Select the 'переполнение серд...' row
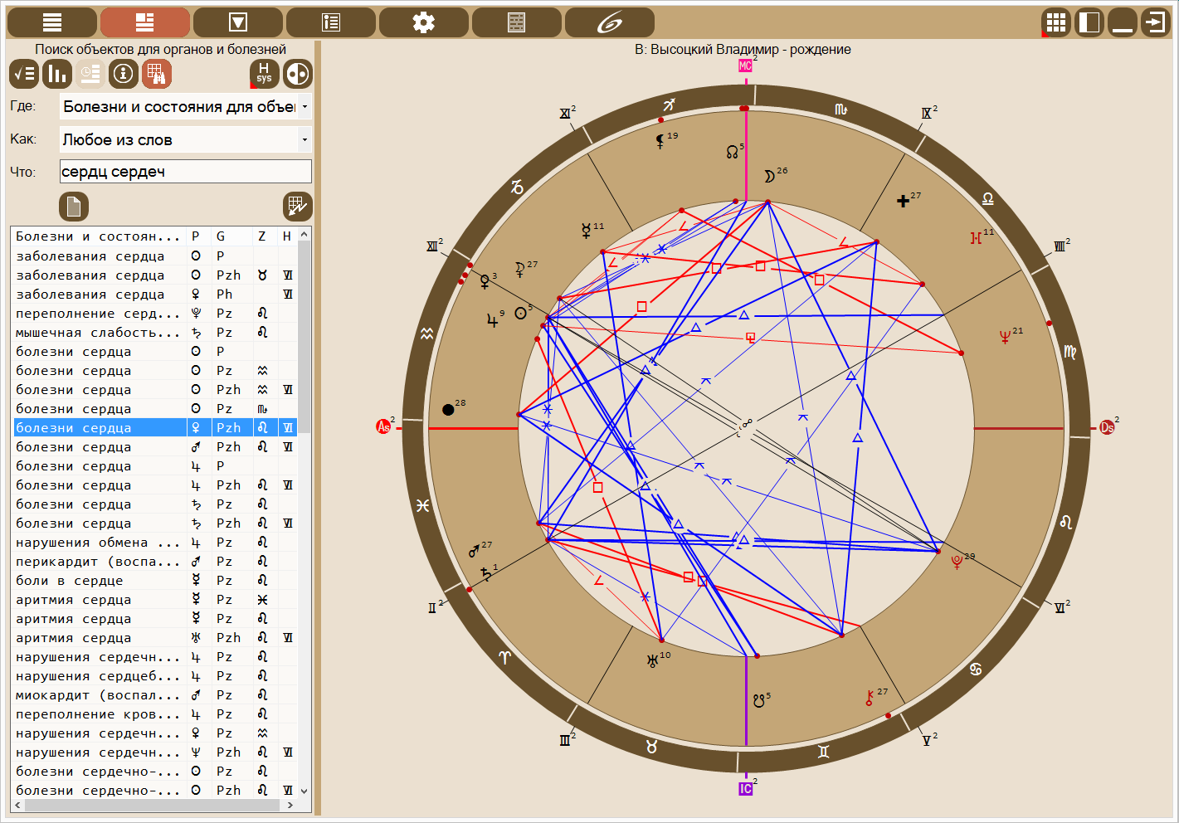The height and width of the screenshot is (823, 1179). coord(154,314)
